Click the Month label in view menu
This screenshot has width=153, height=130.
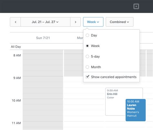tap(96, 67)
